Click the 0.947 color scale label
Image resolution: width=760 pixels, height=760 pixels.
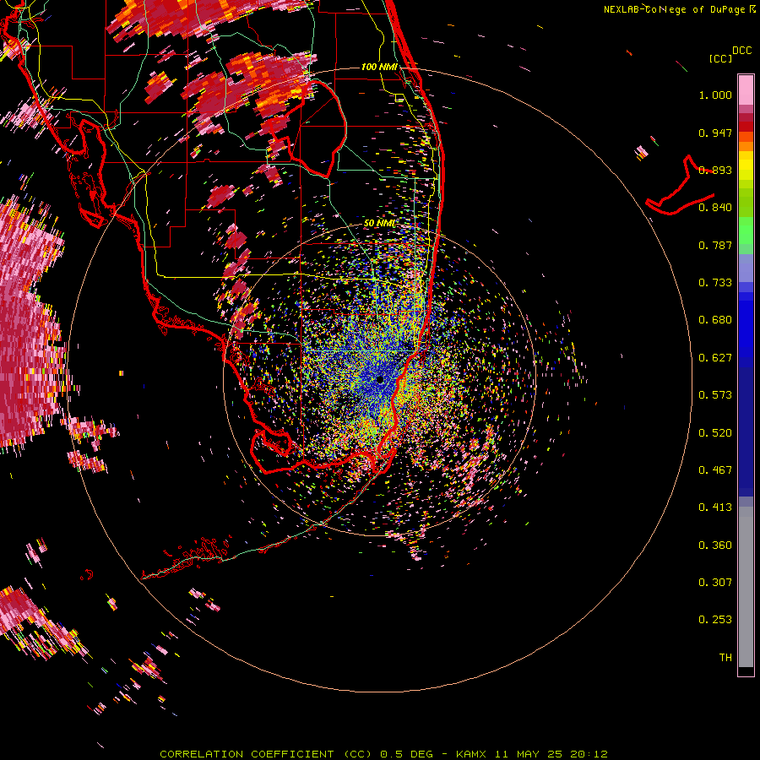(715, 133)
